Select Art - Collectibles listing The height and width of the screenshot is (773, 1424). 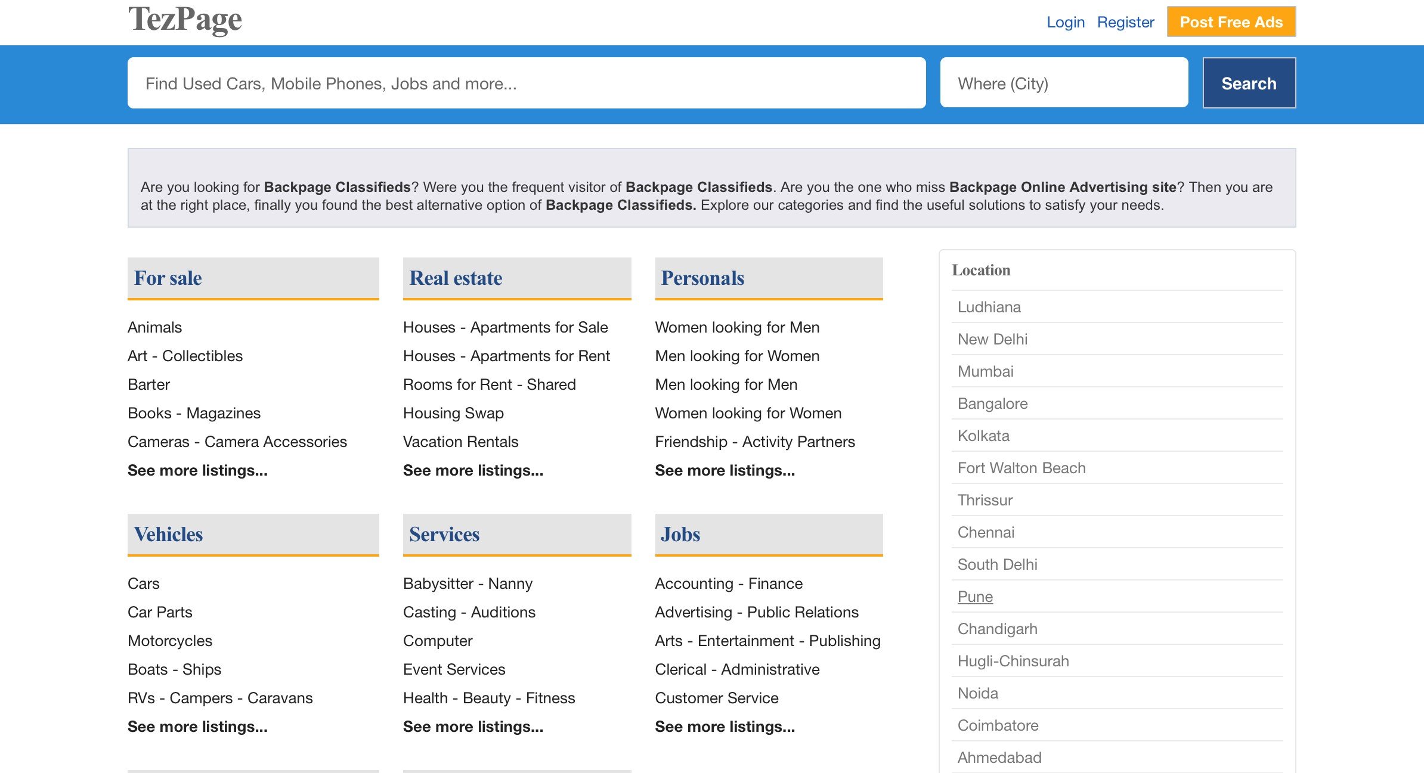185,355
